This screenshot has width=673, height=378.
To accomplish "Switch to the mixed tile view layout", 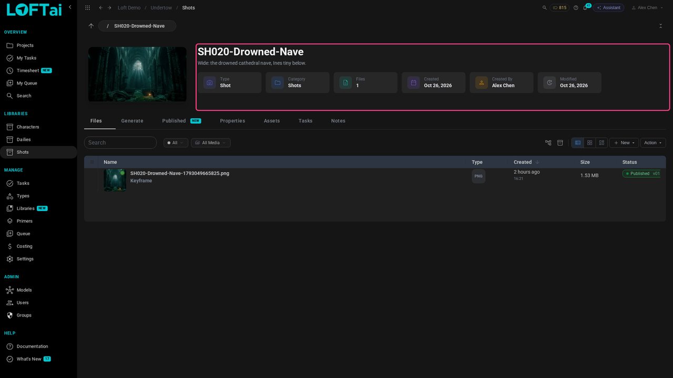I will (x=602, y=143).
